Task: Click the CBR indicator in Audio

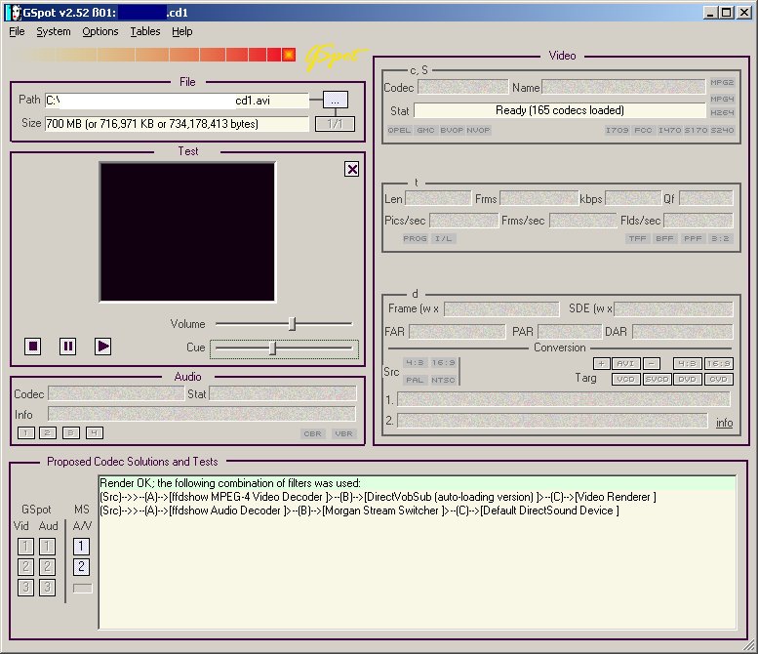Action: pos(312,434)
